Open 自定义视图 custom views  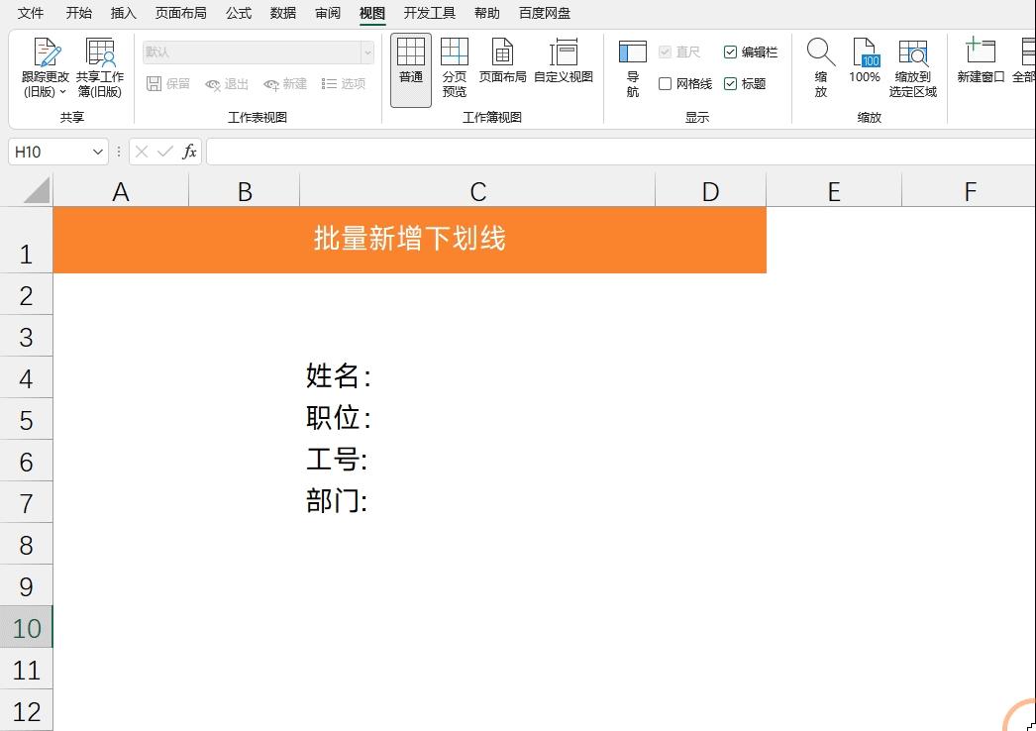coord(563,64)
